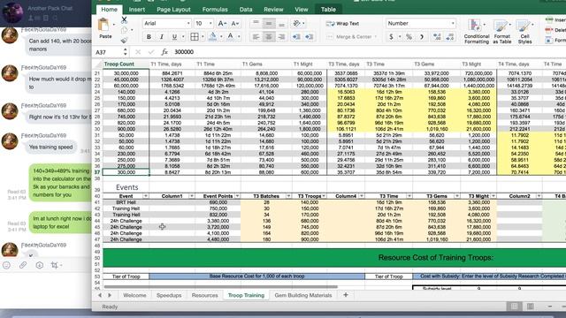This screenshot has height=318, width=566.
Task: Open Cell Styles gallery
Action: 524,32
